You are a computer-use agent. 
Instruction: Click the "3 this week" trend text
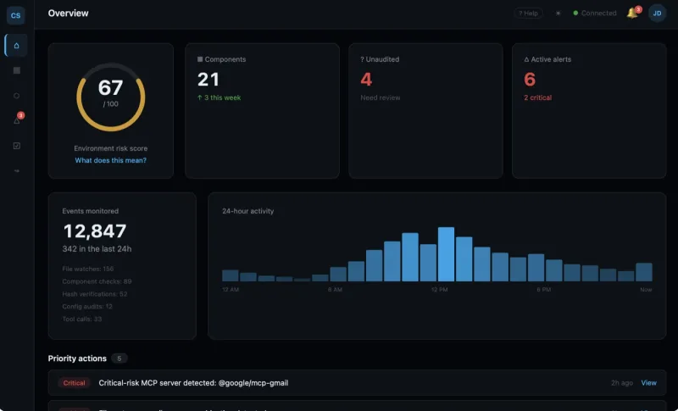(219, 97)
